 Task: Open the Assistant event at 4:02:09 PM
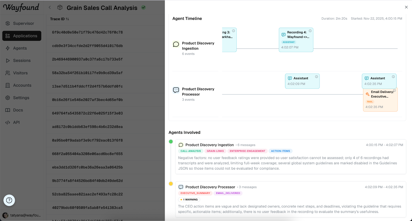coord(302,81)
